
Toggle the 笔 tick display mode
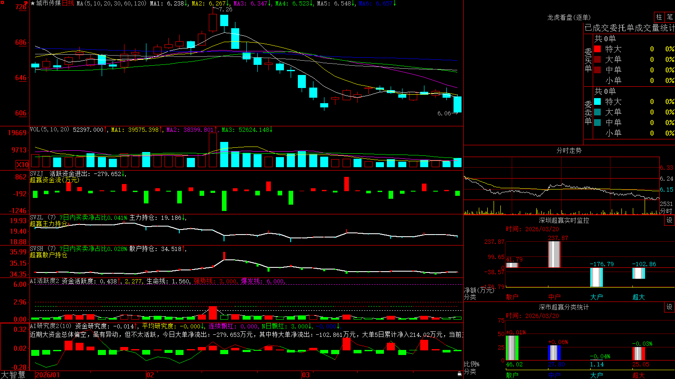pos(670,17)
